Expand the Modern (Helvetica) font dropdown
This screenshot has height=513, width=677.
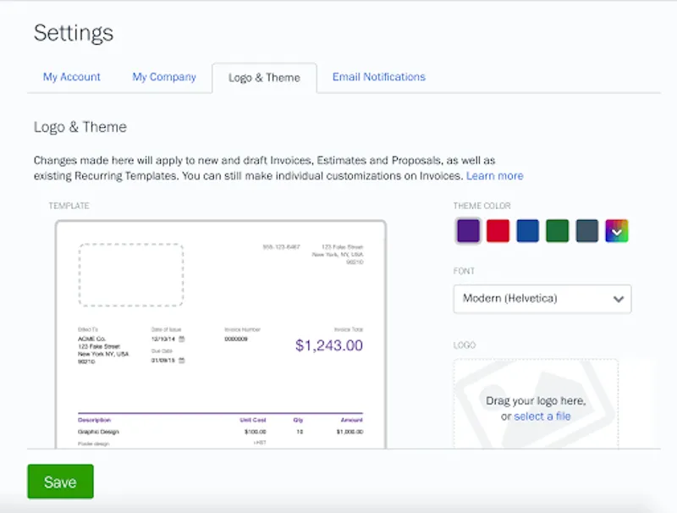[x=542, y=299]
